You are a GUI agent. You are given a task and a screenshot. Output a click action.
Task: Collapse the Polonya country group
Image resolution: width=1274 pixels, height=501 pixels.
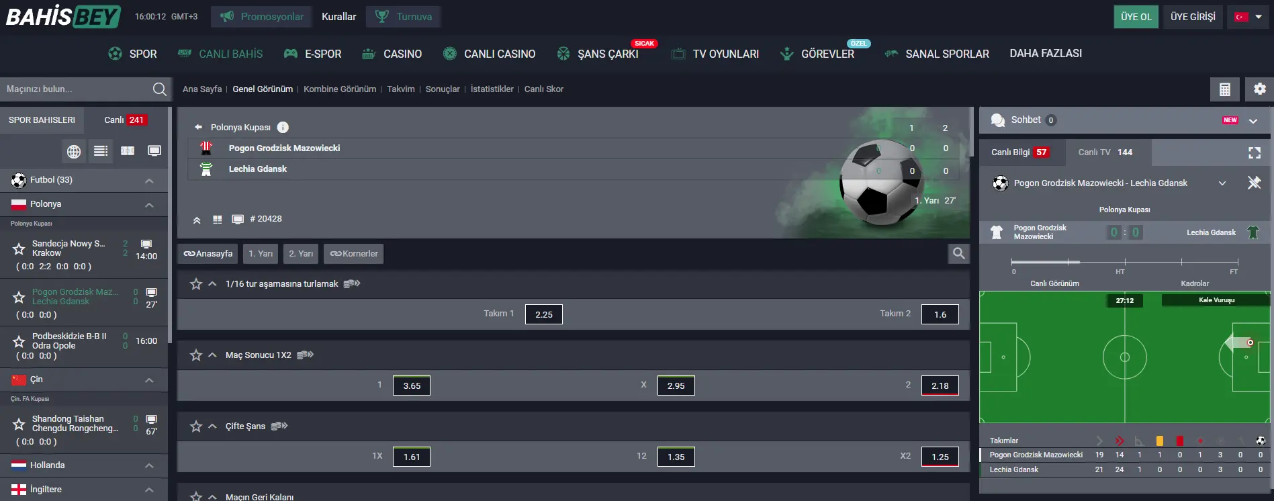pyautogui.click(x=149, y=204)
